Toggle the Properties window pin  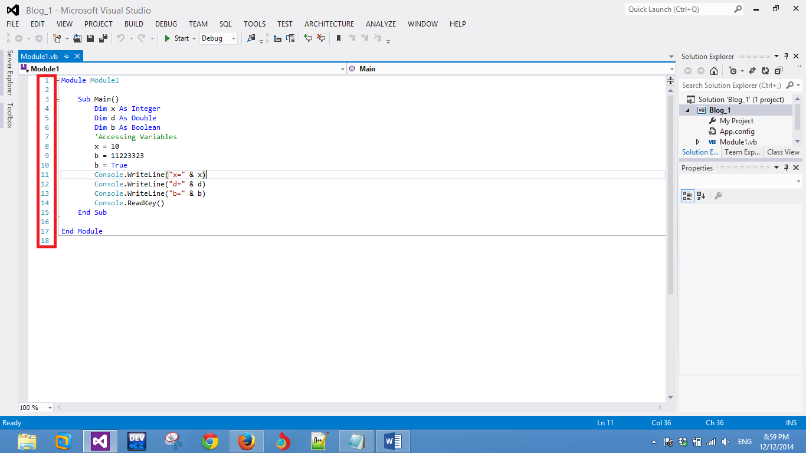(785, 167)
